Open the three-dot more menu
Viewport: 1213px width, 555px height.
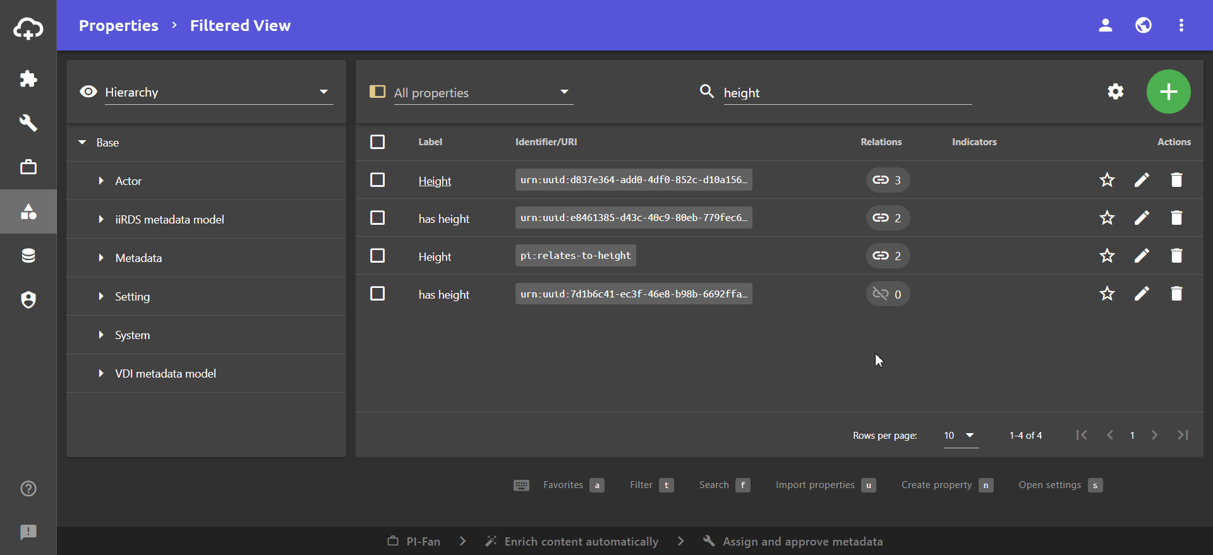[x=1181, y=25]
